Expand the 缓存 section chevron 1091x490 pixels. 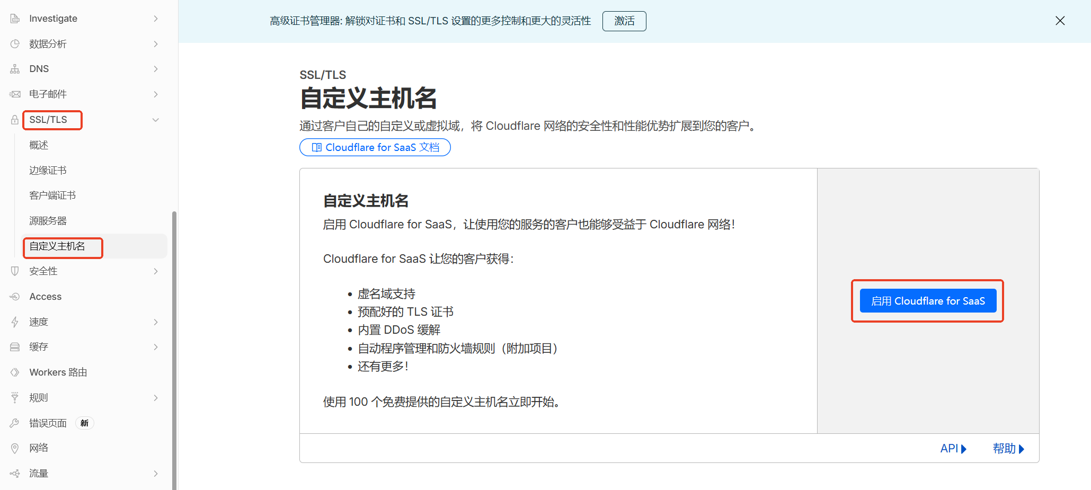pyautogui.click(x=156, y=347)
